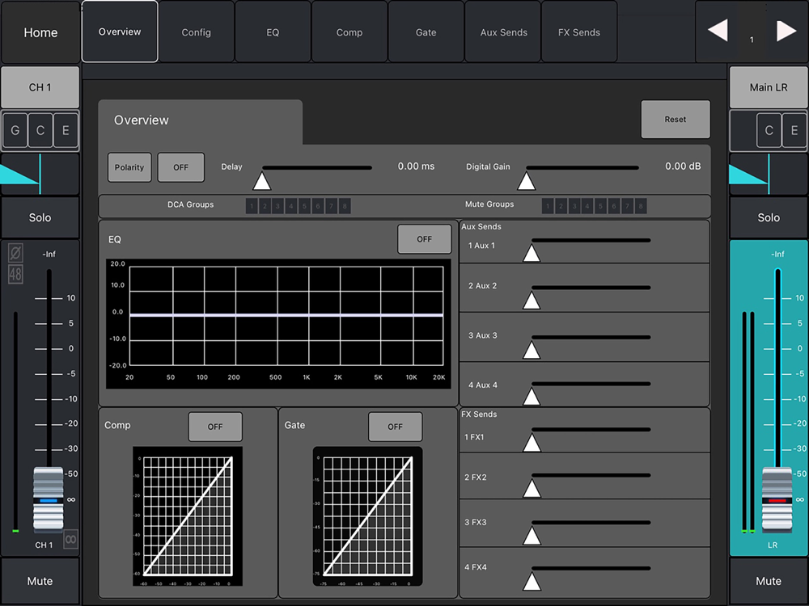Select the Overview tab

tap(120, 32)
